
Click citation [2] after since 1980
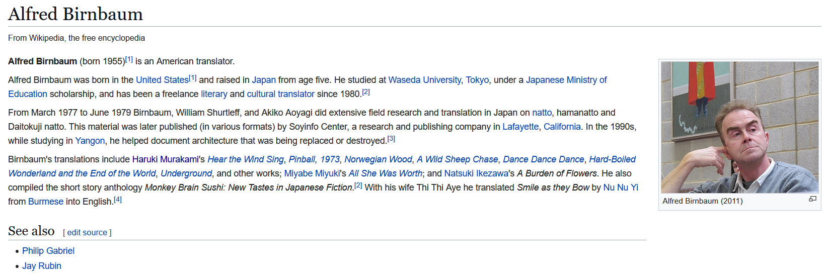[x=366, y=92]
